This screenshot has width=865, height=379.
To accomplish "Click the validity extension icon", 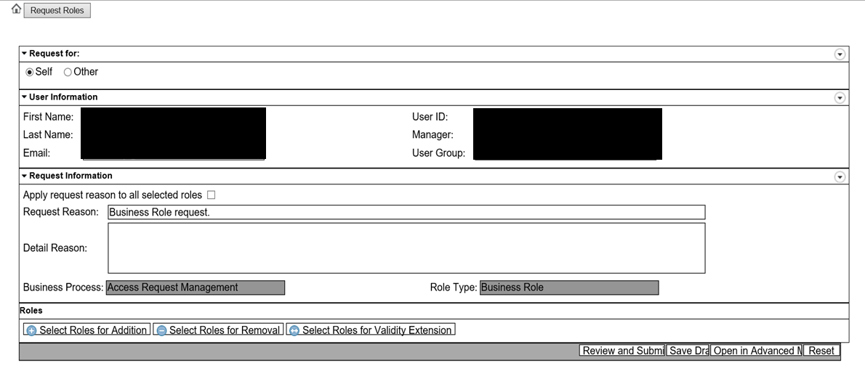I will point(294,330).
